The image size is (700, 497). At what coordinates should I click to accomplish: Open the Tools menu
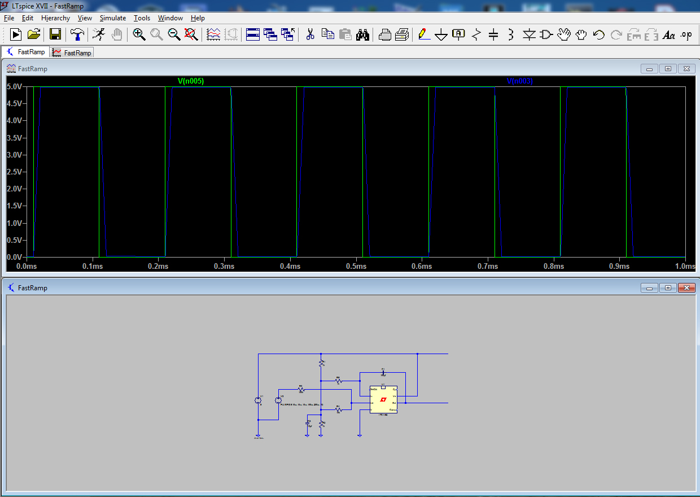(142, 18)
